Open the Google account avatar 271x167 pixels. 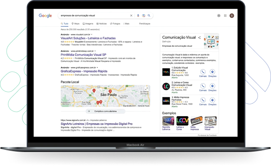click(232, 16)
